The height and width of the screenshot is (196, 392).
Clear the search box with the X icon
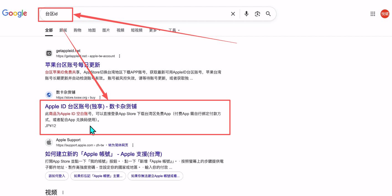233,14
